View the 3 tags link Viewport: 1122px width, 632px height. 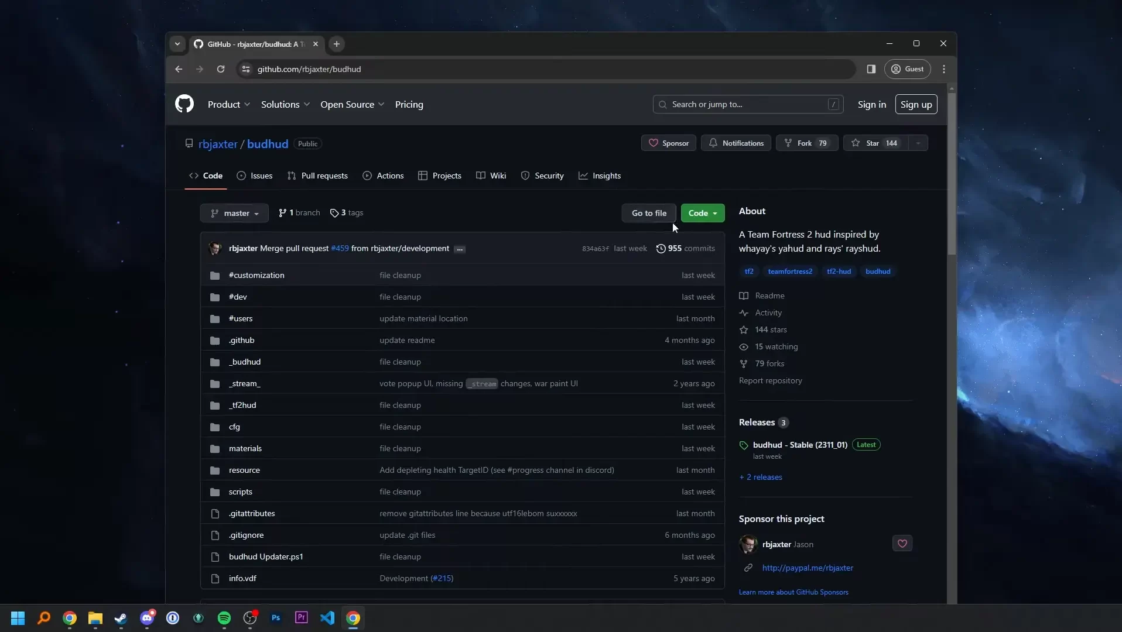click(x=347, y=213)
